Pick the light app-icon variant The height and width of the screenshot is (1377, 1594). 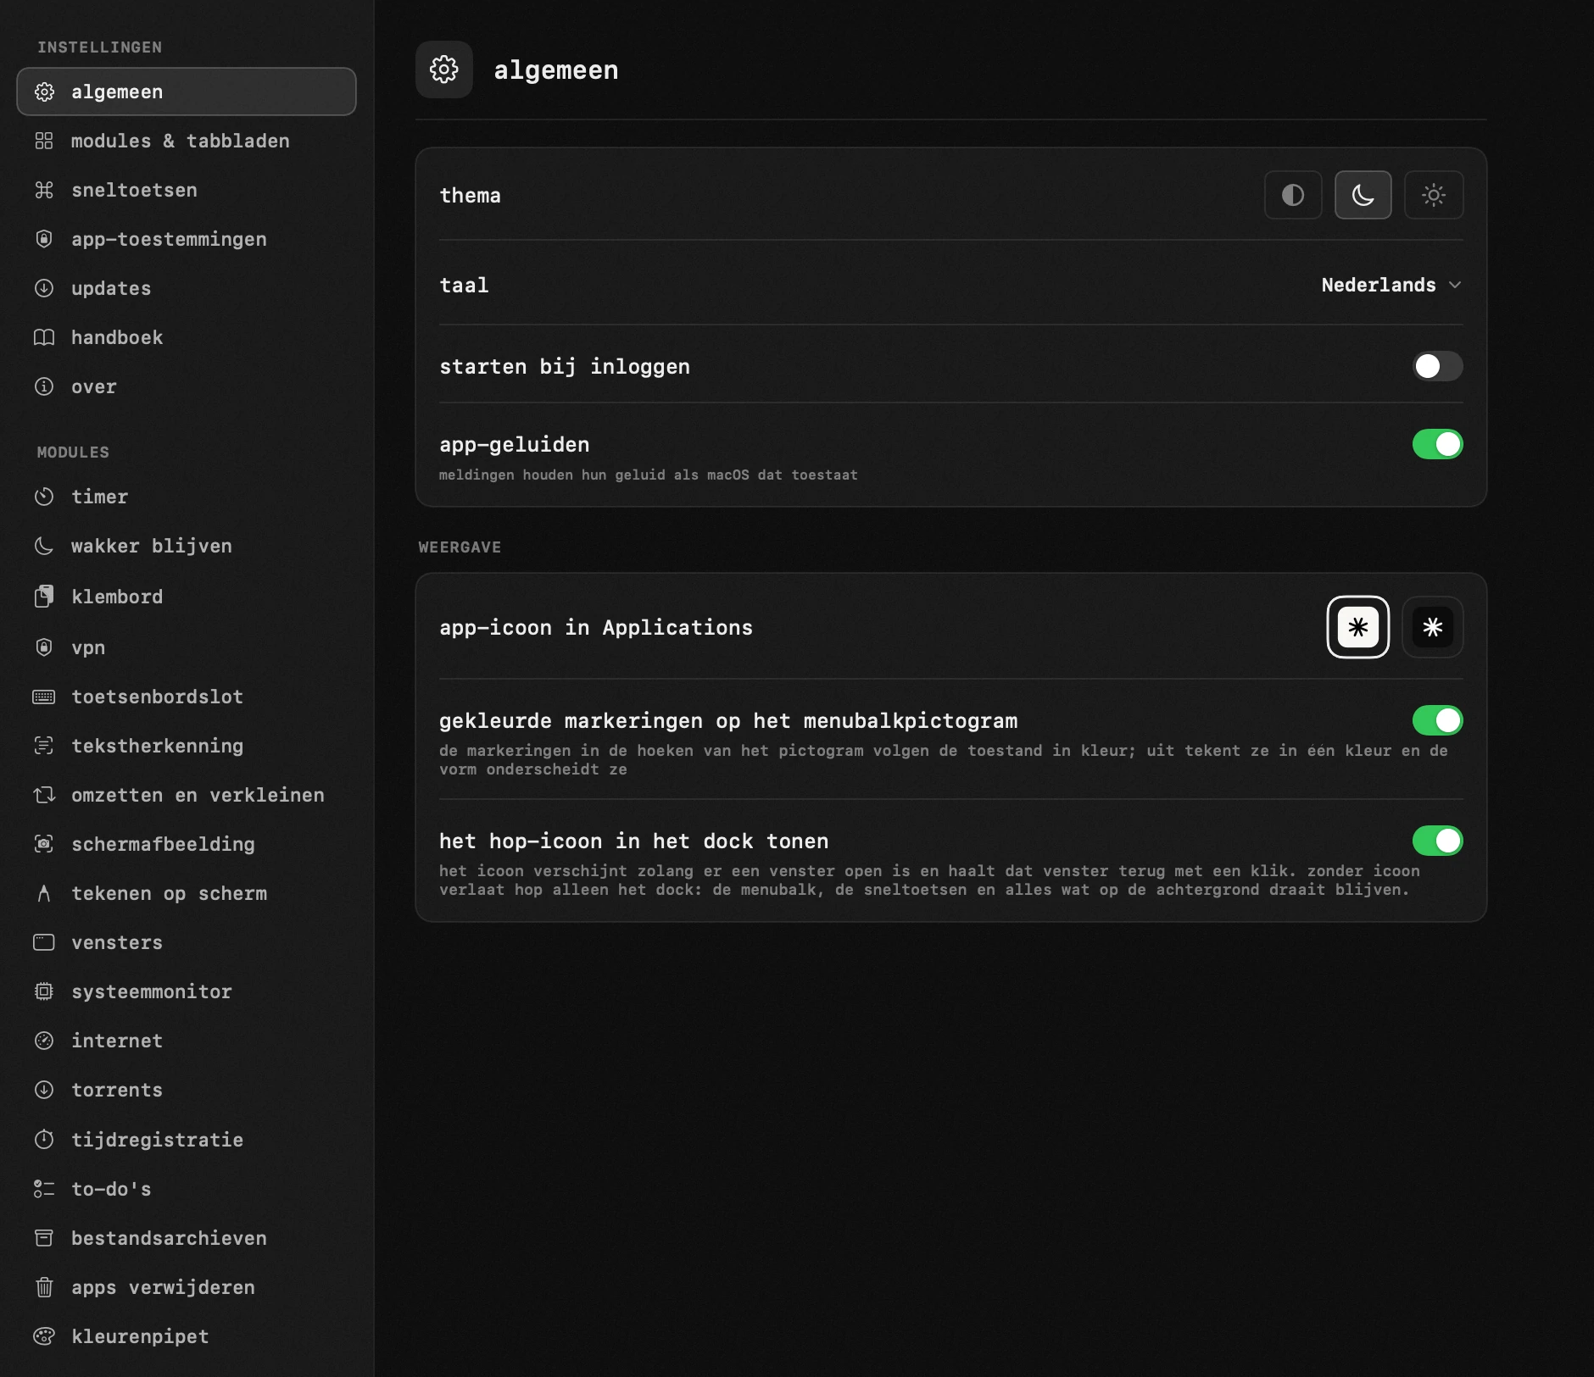1358,627
